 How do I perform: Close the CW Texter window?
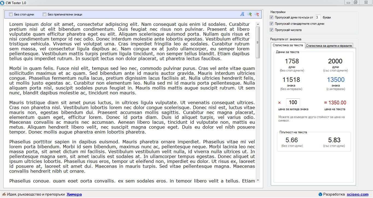pos(366,2)
